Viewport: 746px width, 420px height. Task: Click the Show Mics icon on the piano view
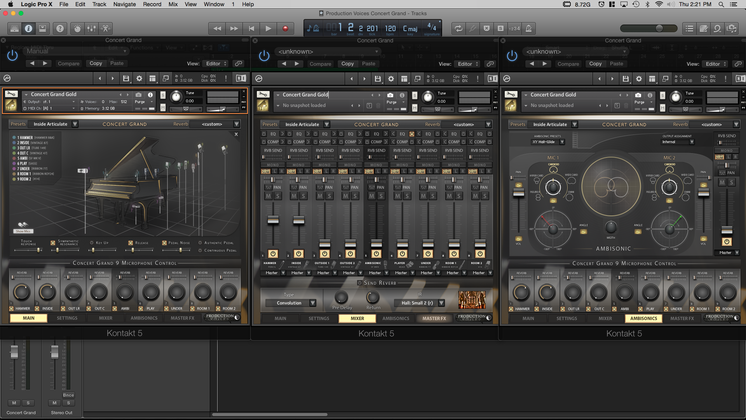(x=23, y=226)
